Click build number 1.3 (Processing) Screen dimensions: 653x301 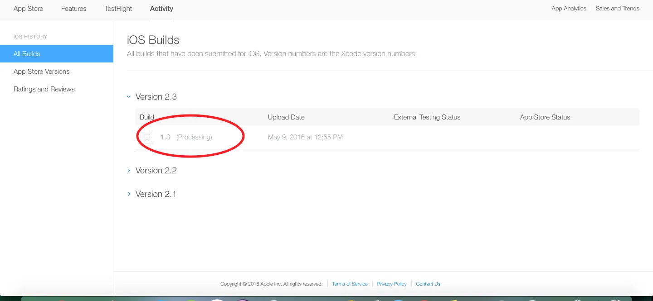coord(186,137)
